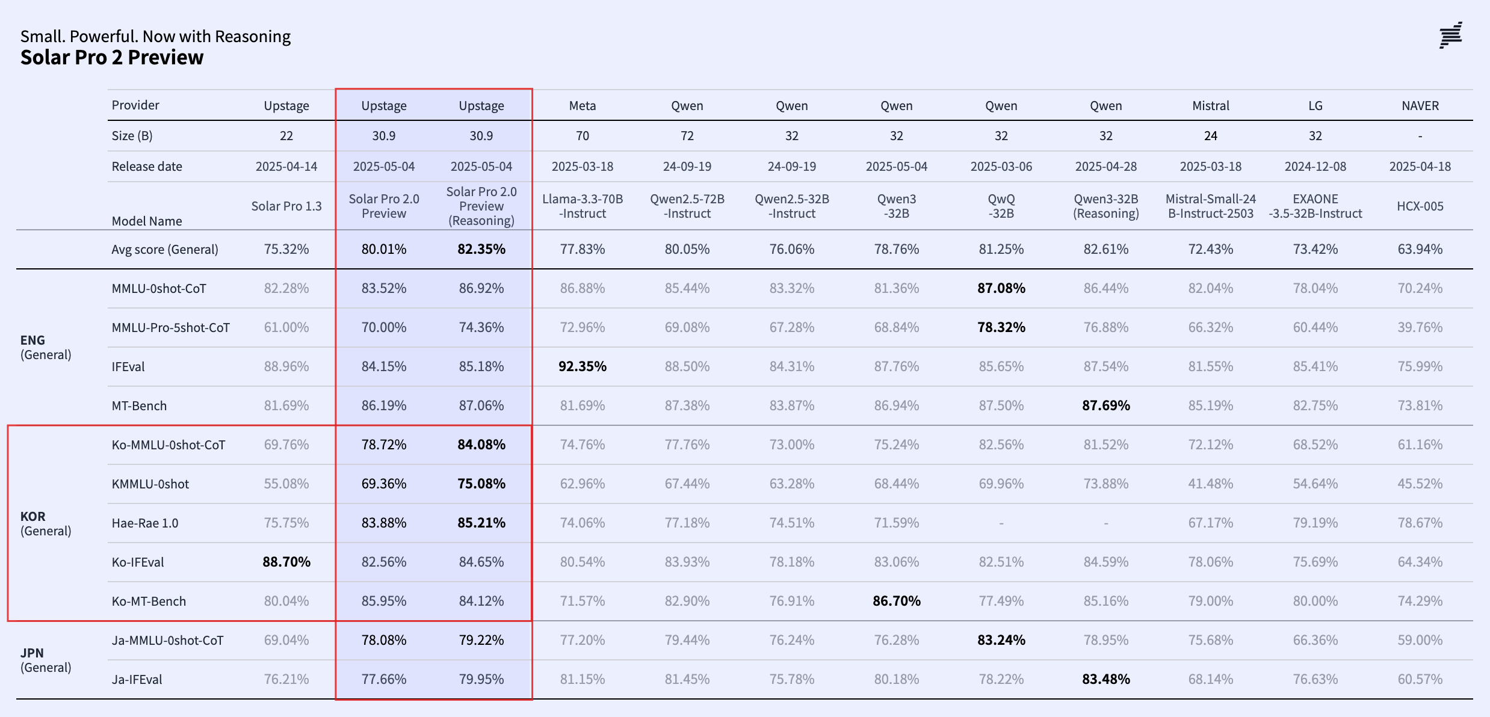Image resolution: width=1490 pixels, height=717 pixels.
Task: Click the 'Ko-MMLU-0shot-CoT' benchmark label
Action: (168, 445)
